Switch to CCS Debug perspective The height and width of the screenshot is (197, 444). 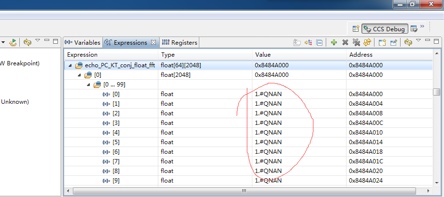(x=385, y=29)
